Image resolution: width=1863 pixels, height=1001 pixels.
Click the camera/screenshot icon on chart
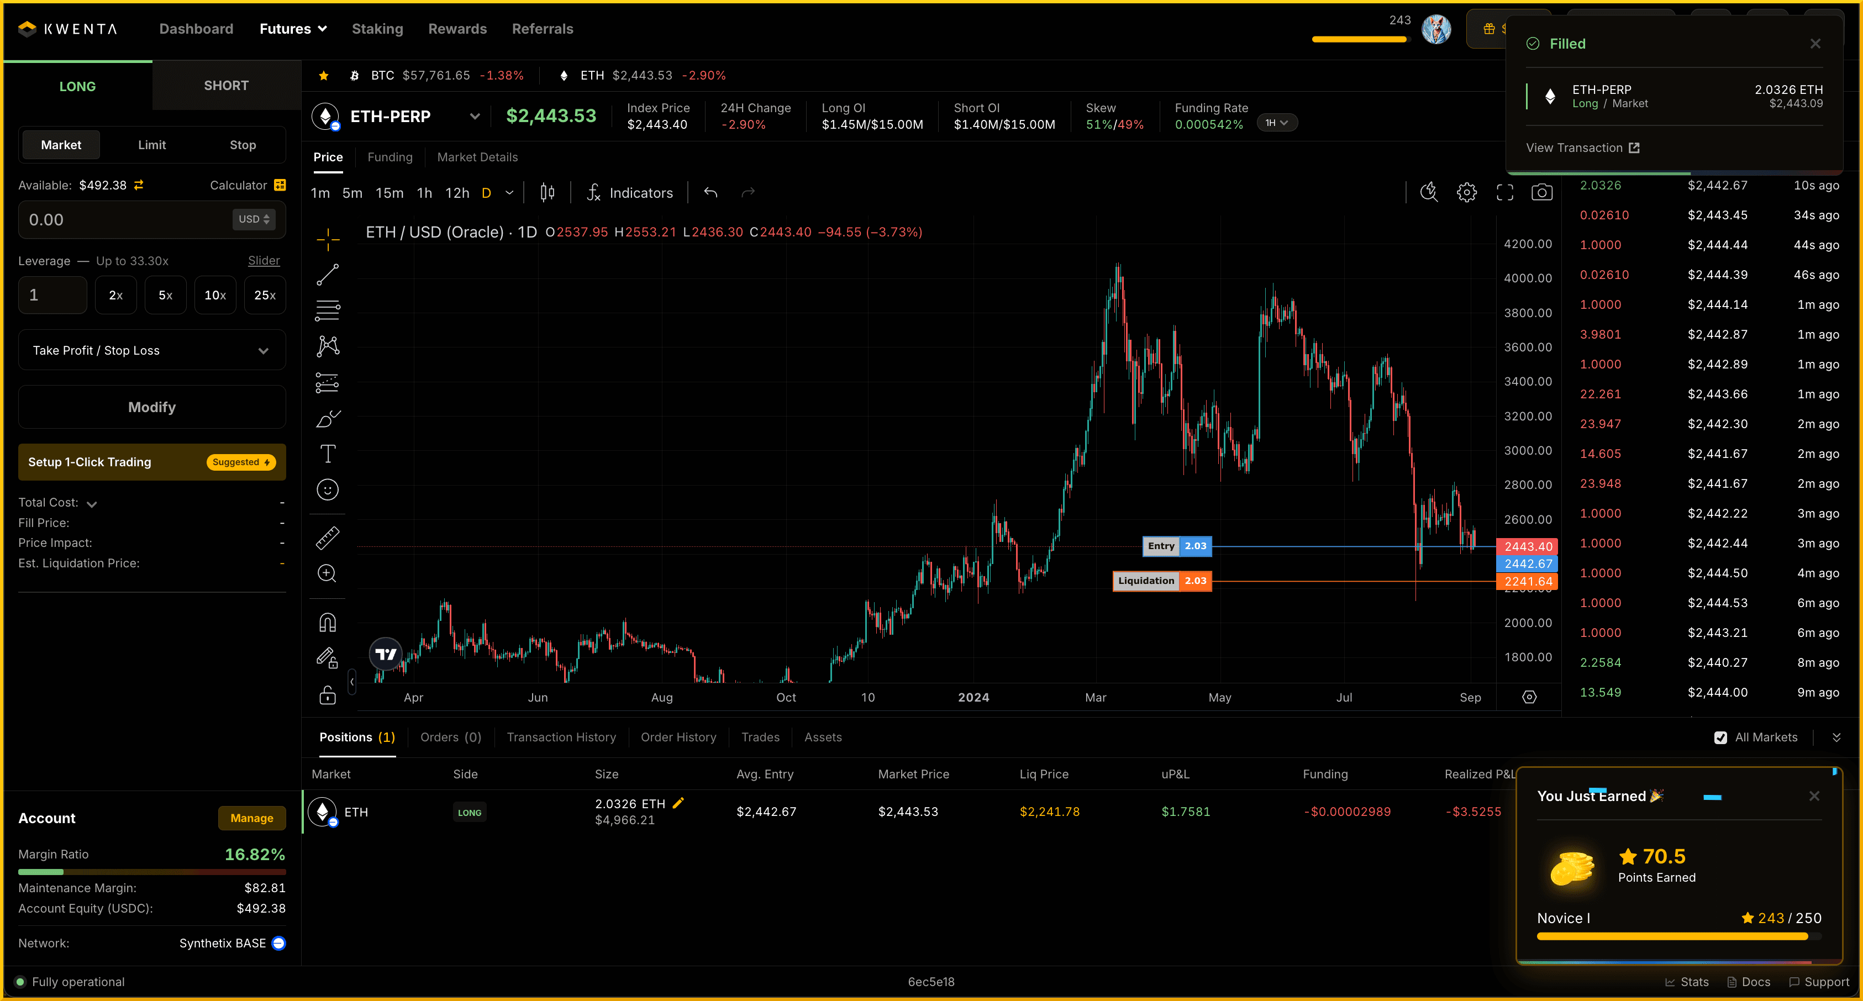point(1540,192)
